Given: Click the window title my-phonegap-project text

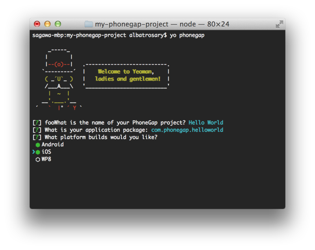Looking at the screenshot, I should (132, 24).
